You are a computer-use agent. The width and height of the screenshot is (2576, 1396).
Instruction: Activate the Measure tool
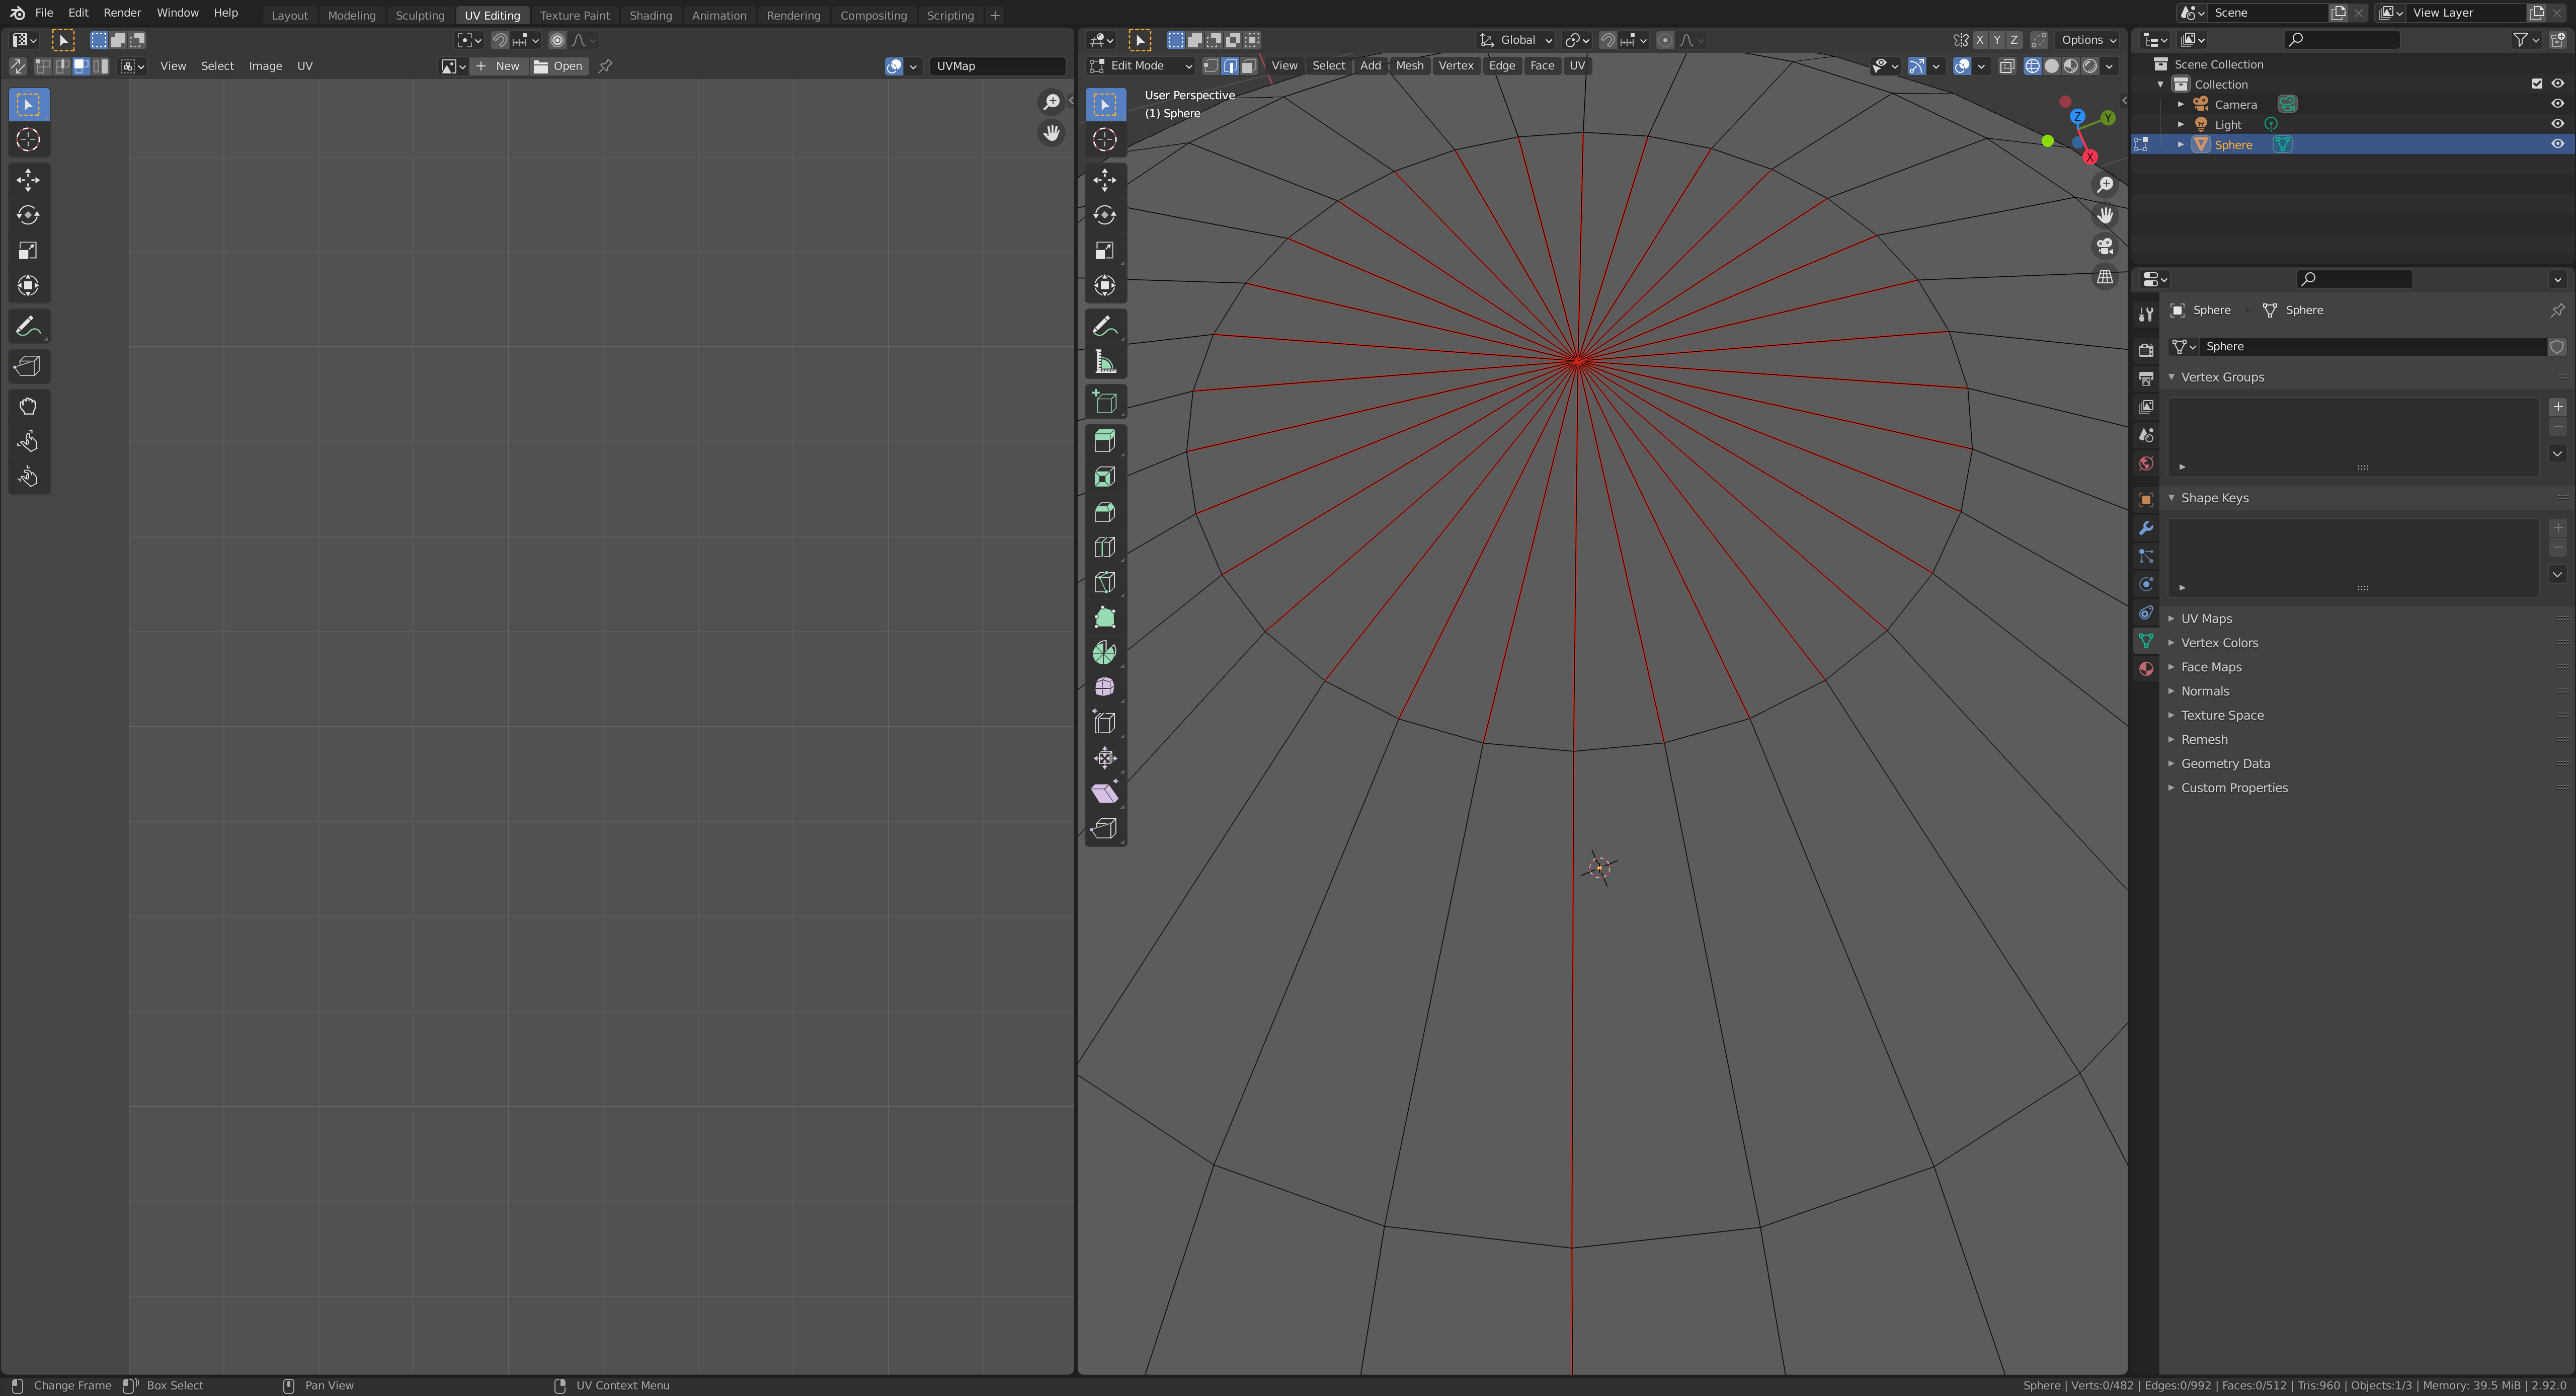[1104, 362]
